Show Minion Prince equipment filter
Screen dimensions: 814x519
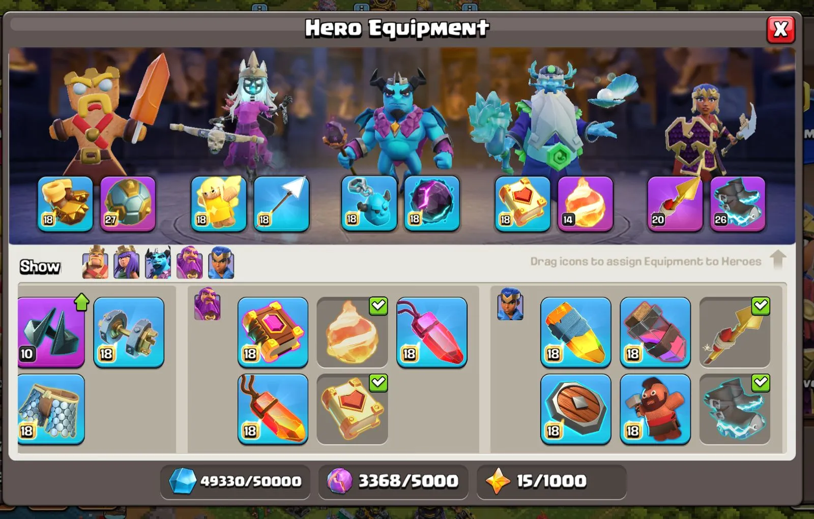[x=158, y=262]
